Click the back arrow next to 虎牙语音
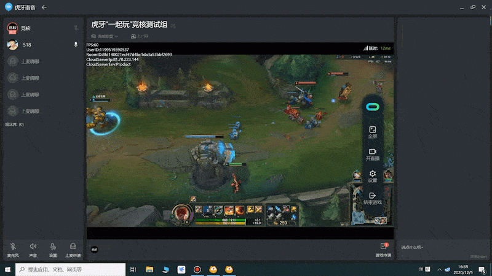Image resolution: width=492 pixels, height=276 pixels. (44, 7)
